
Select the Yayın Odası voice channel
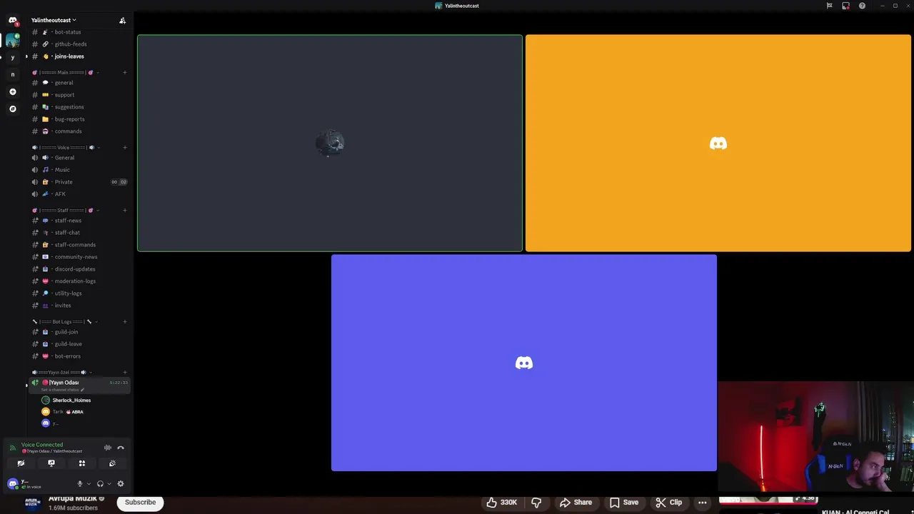(x=80, y=385)
